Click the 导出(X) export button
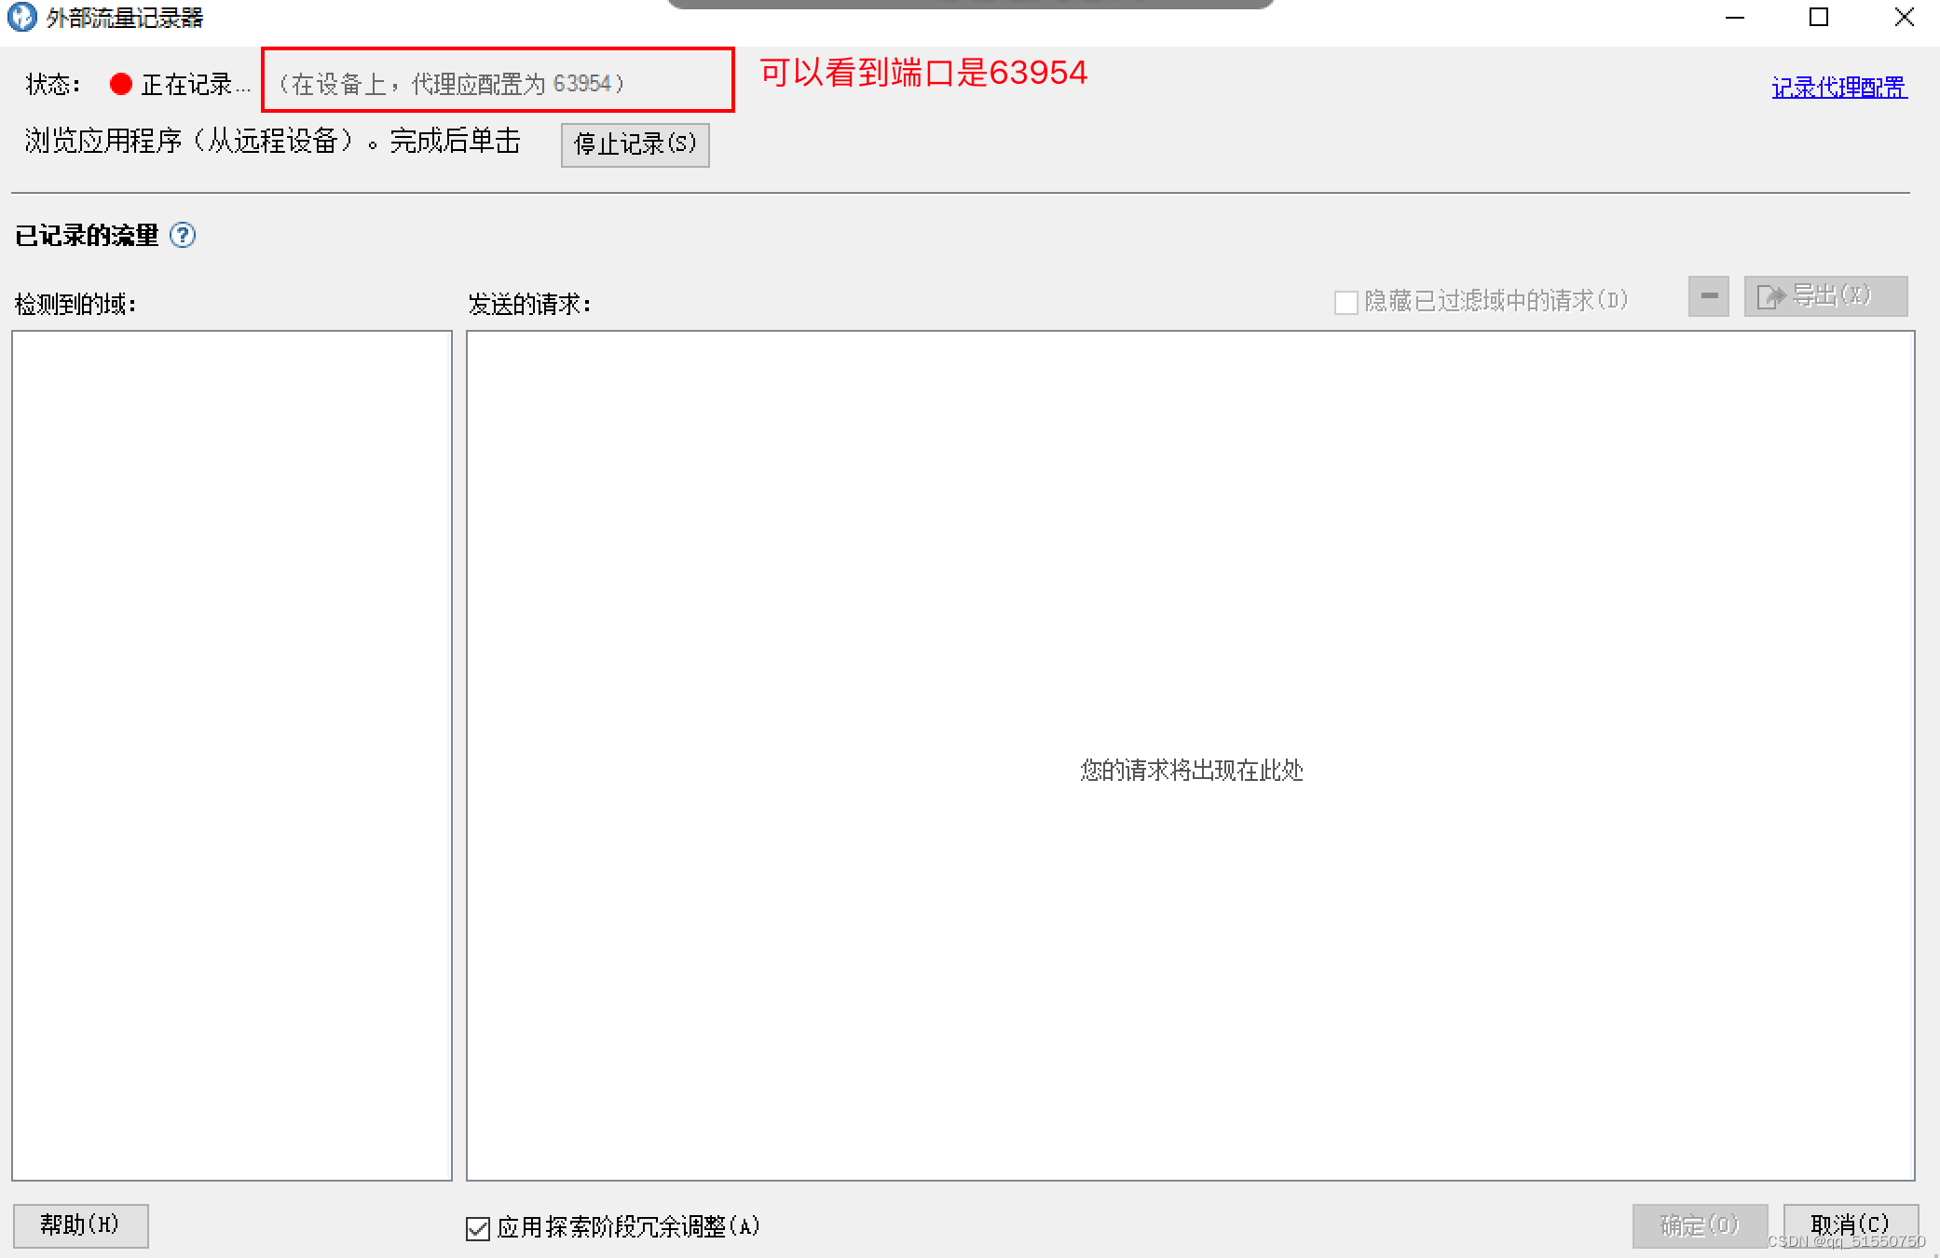The width and height of the screenshot is (1940, 1258). pos(1825,296)
